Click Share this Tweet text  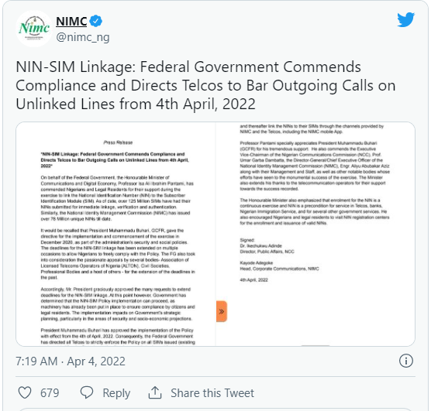212,393
